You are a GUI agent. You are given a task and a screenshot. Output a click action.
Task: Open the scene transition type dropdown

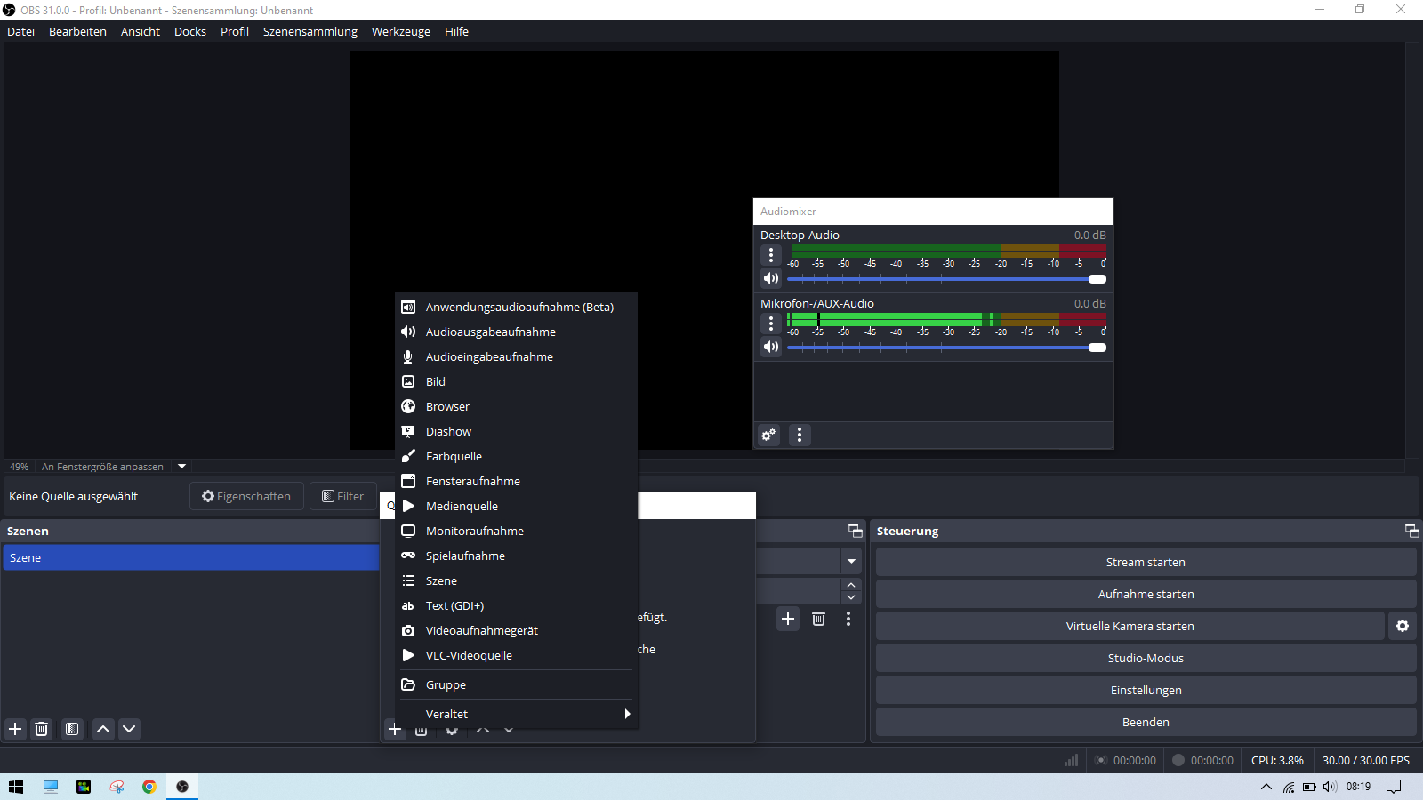coord(851,561)
